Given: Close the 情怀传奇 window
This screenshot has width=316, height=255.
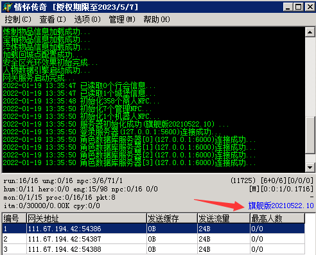Looking at the screenshot, I should click(310, 7).
